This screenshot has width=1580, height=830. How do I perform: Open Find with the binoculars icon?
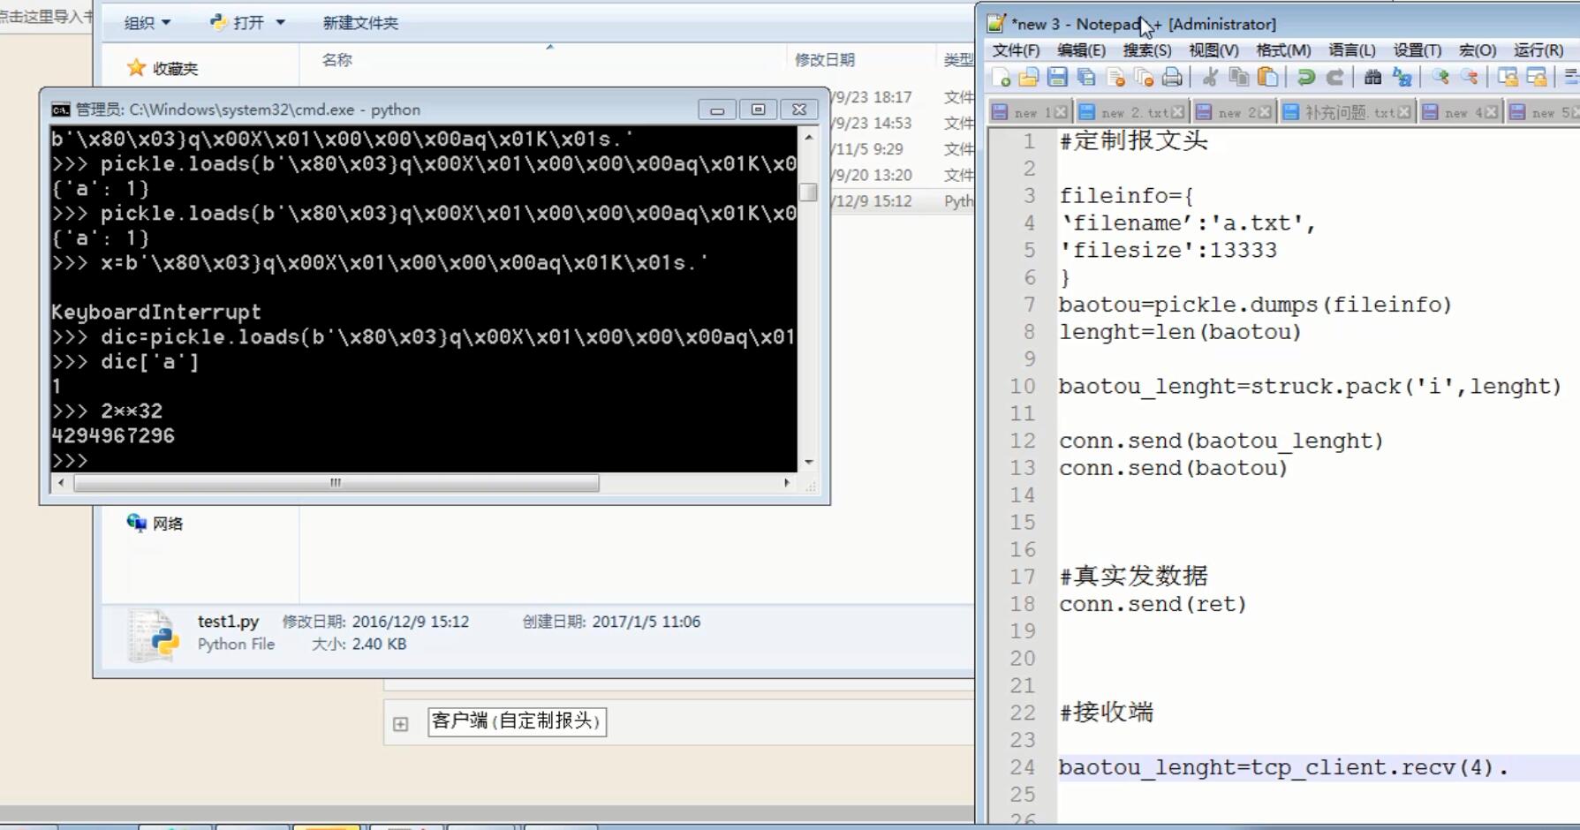point(1372,78)
